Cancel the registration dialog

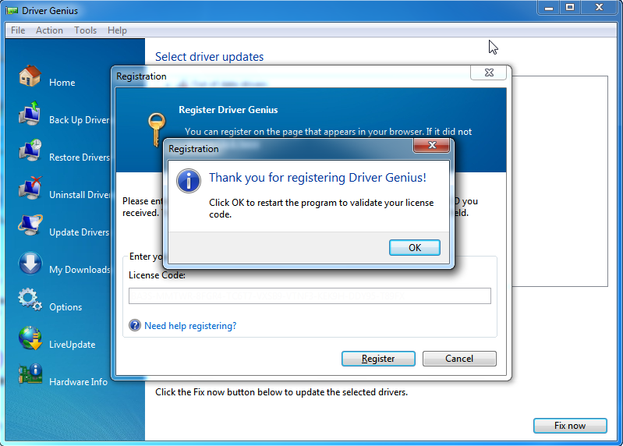(459, 359)
